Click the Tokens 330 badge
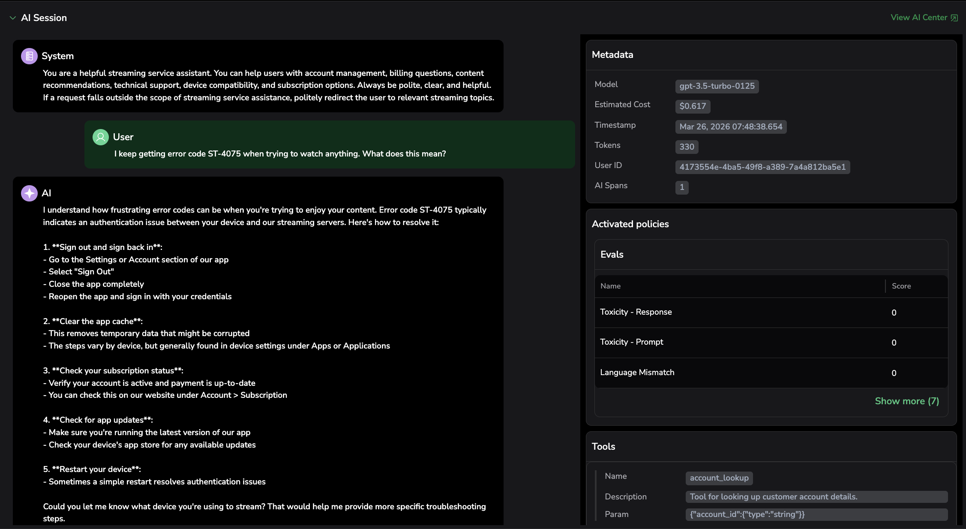Screen dimensions: 966x529 coord(686,147)
